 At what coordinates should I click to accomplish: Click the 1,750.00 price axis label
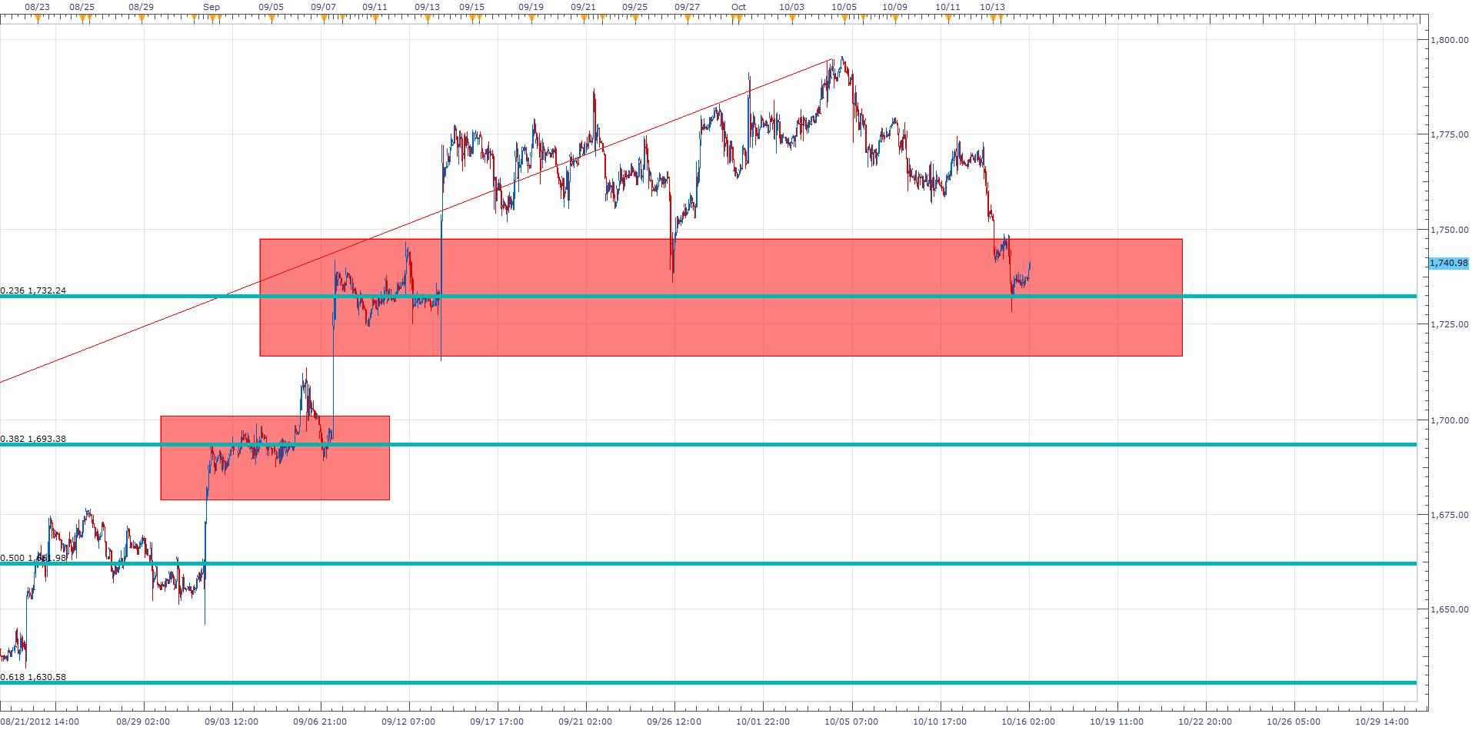(1450, 230)
